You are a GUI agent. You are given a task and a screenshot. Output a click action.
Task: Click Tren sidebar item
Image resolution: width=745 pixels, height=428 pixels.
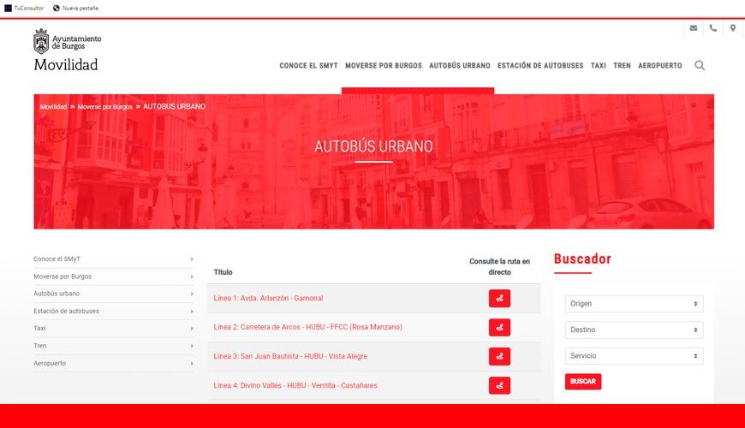click(x=40, y=346)
